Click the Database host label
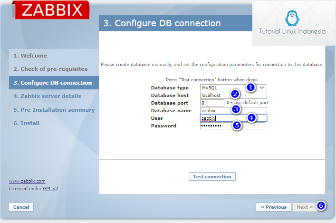This screenshot has width=336, height=223. (x=170, y=95)
